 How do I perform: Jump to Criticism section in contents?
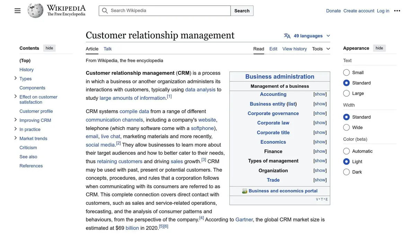(28, 148)
